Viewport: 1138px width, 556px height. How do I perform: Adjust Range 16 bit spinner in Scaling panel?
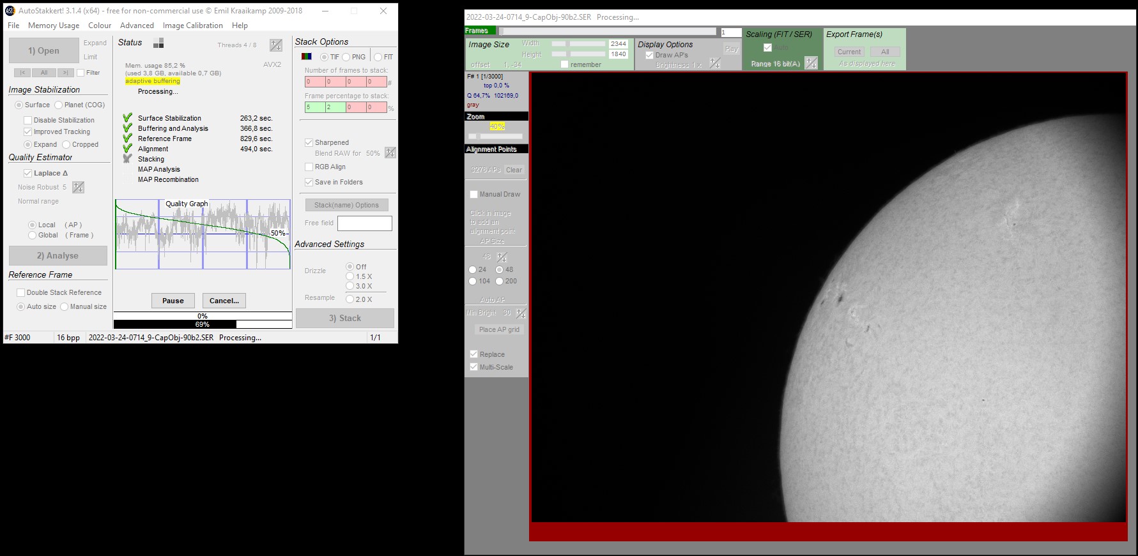pyautogui.click(x=811, y=63)
